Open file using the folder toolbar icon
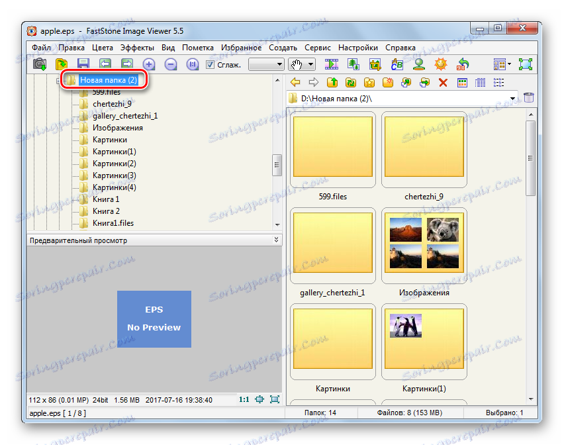Viewport: 564px width, 445px height. point(62,65)
